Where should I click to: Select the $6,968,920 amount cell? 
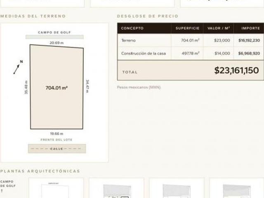(x=249, y=53)
